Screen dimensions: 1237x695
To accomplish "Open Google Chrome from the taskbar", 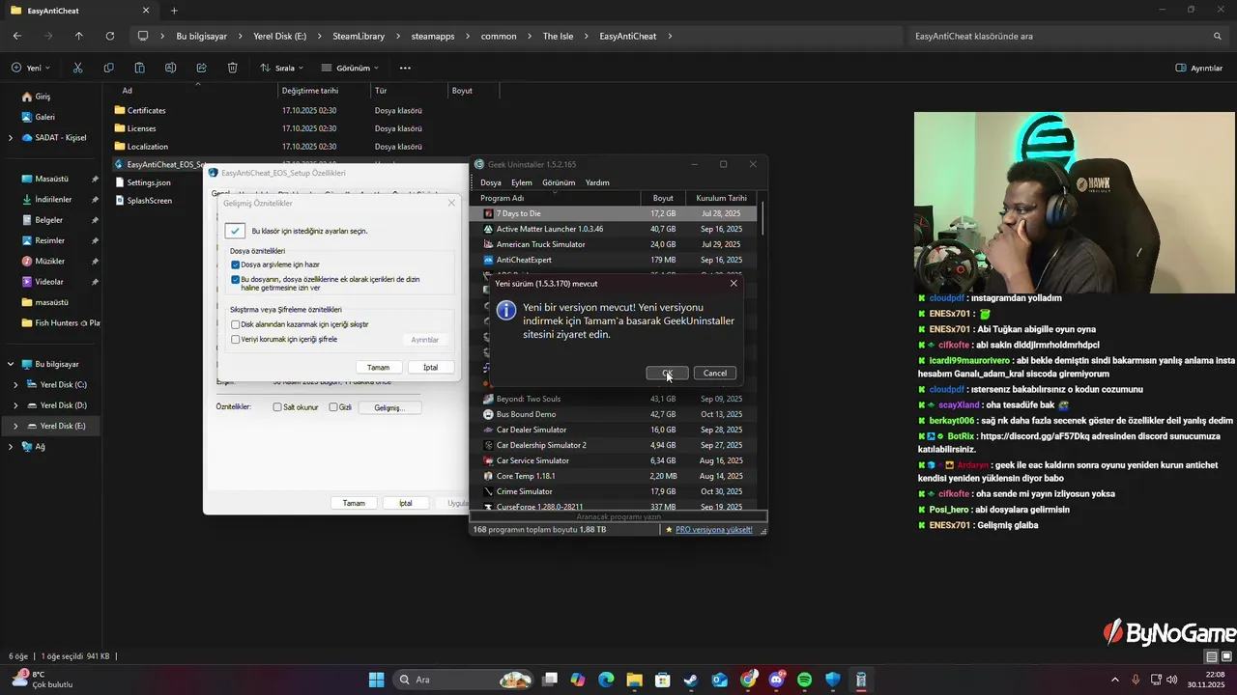I will point(748,680).
